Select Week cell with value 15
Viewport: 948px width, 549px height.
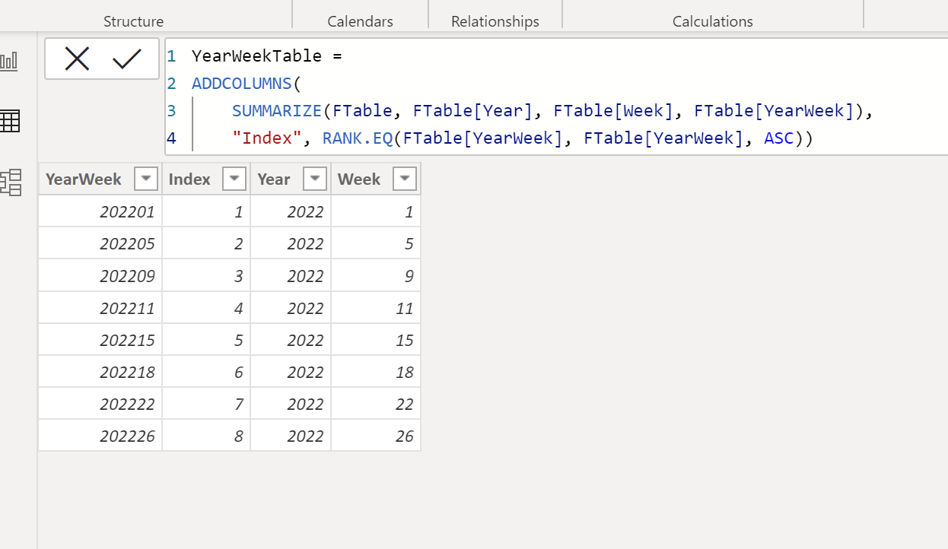click(x=376, y=339)
